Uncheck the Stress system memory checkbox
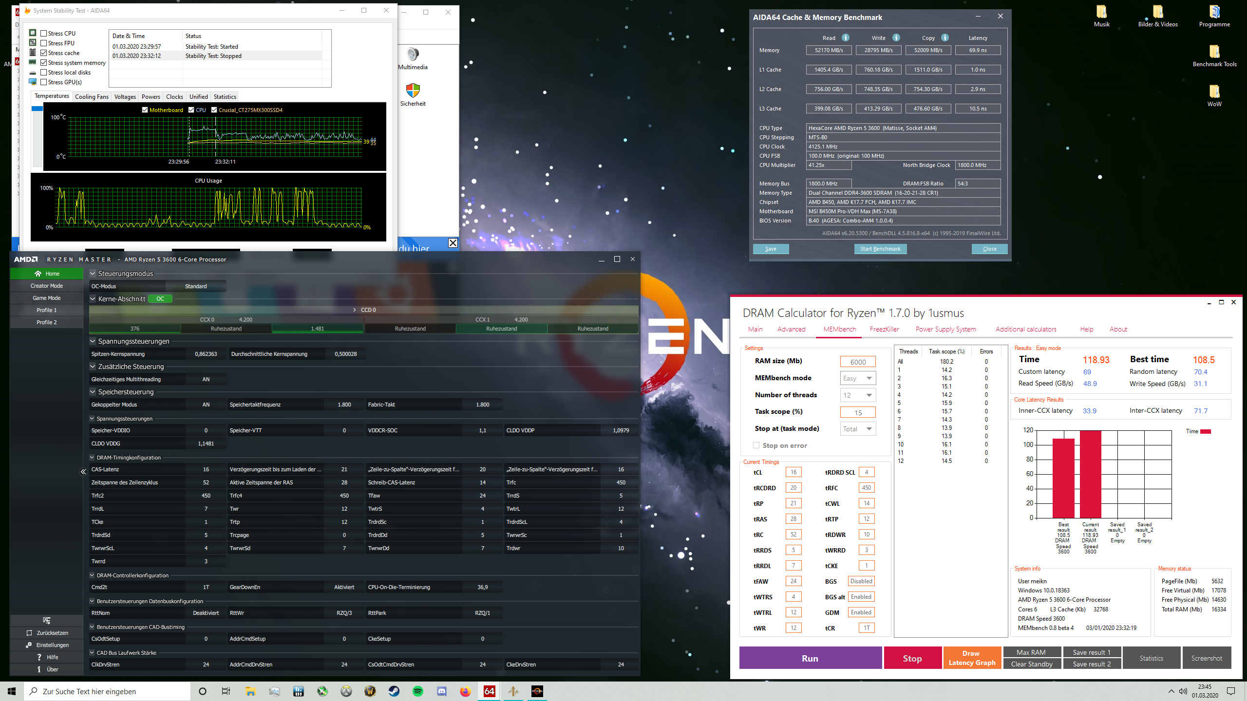The image size is (1247, 701). (x=43, y=62)
